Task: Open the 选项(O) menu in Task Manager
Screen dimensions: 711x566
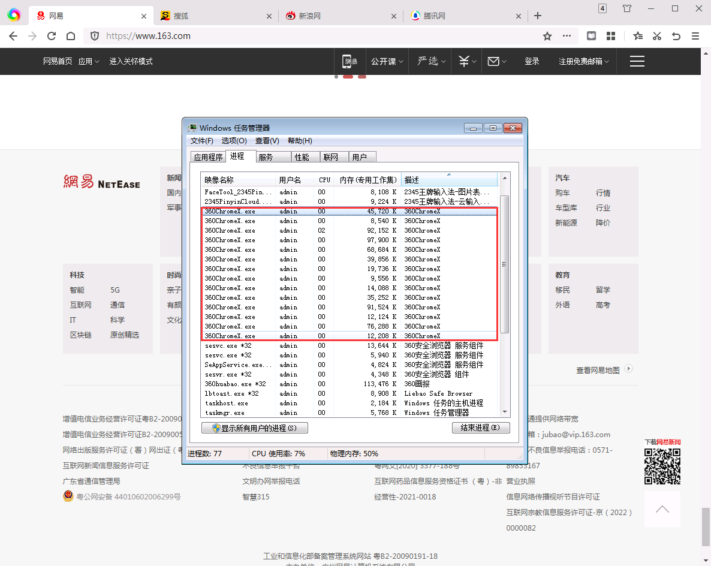Action: click(234, 140)
